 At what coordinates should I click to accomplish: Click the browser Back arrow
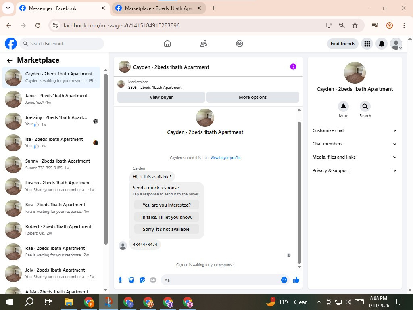(x=9, y=25)
